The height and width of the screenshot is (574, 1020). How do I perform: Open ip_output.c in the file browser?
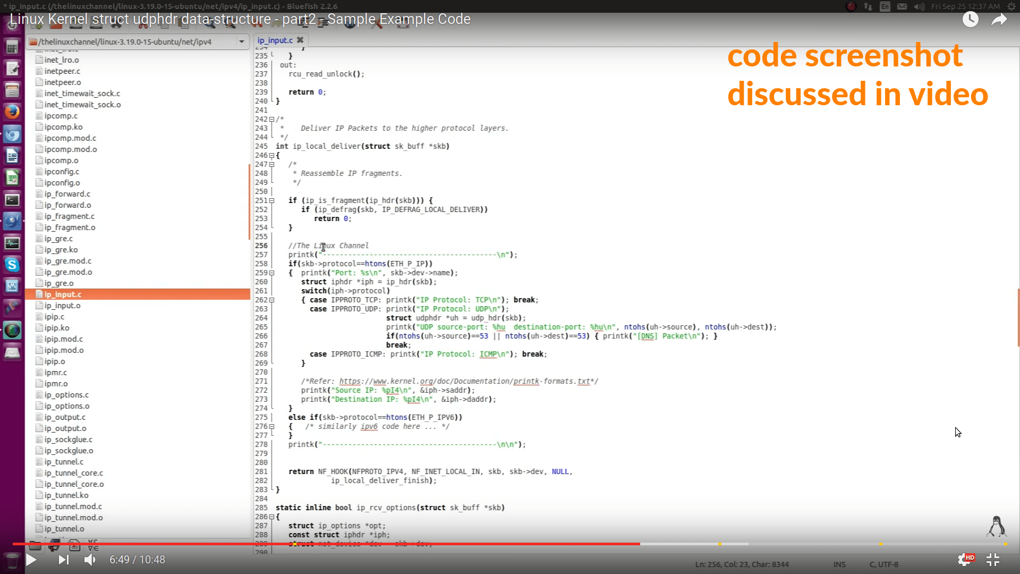64,417
